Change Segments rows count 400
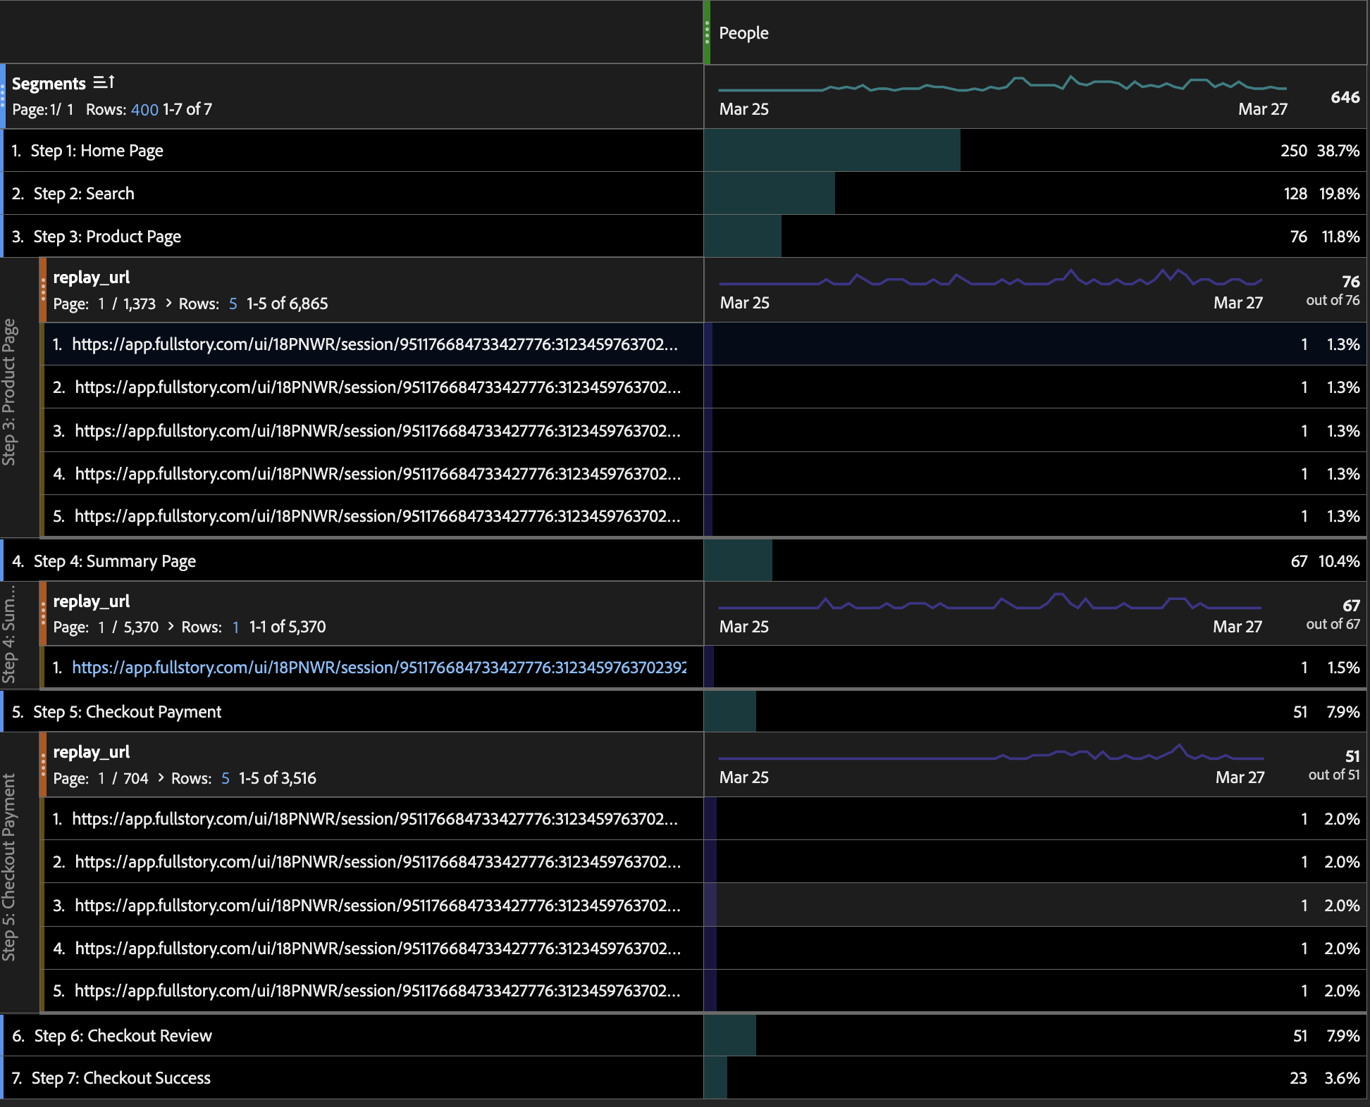 coord(144,109)
